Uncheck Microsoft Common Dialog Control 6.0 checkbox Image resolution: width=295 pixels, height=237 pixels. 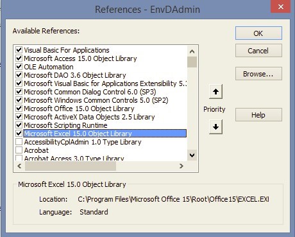pyautogui.click(x=19, y=92)
